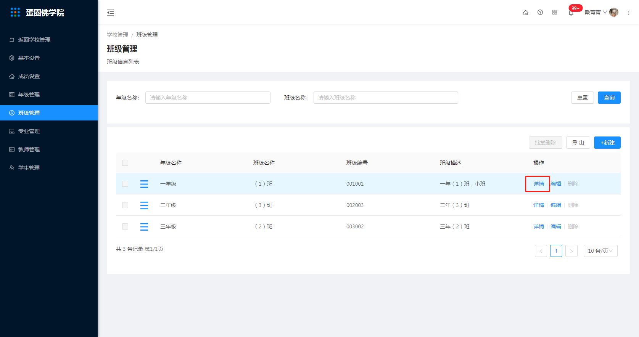The image size is (639, 337).
Task: Check the checkbox for 一年级 row
Action: [125, 184]
